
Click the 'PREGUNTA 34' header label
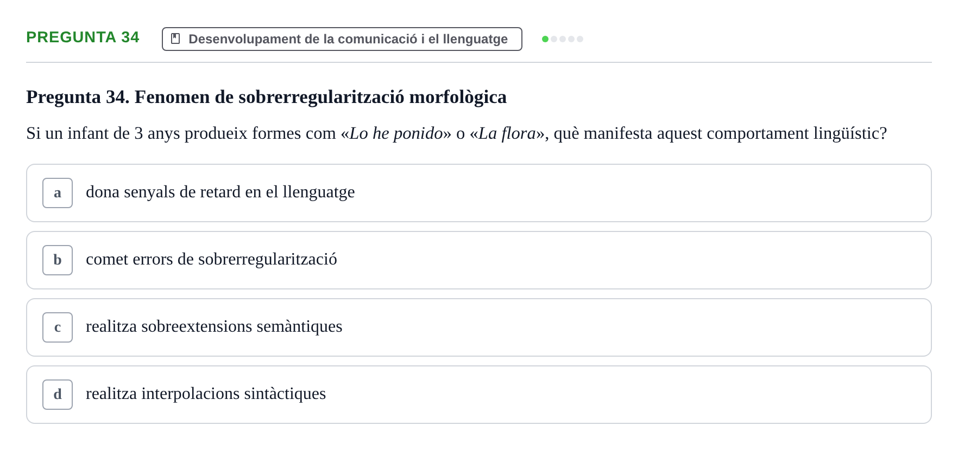point(83,37)
